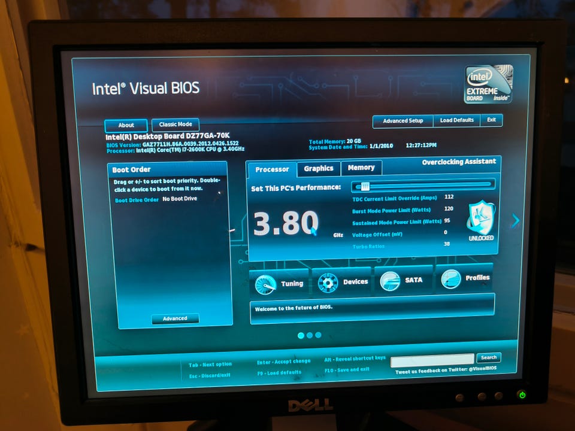Image resolution: width=575 pixels, height=431 pixels.
Task: Click Total Memory 20 GB text
Action: point(335,141)
